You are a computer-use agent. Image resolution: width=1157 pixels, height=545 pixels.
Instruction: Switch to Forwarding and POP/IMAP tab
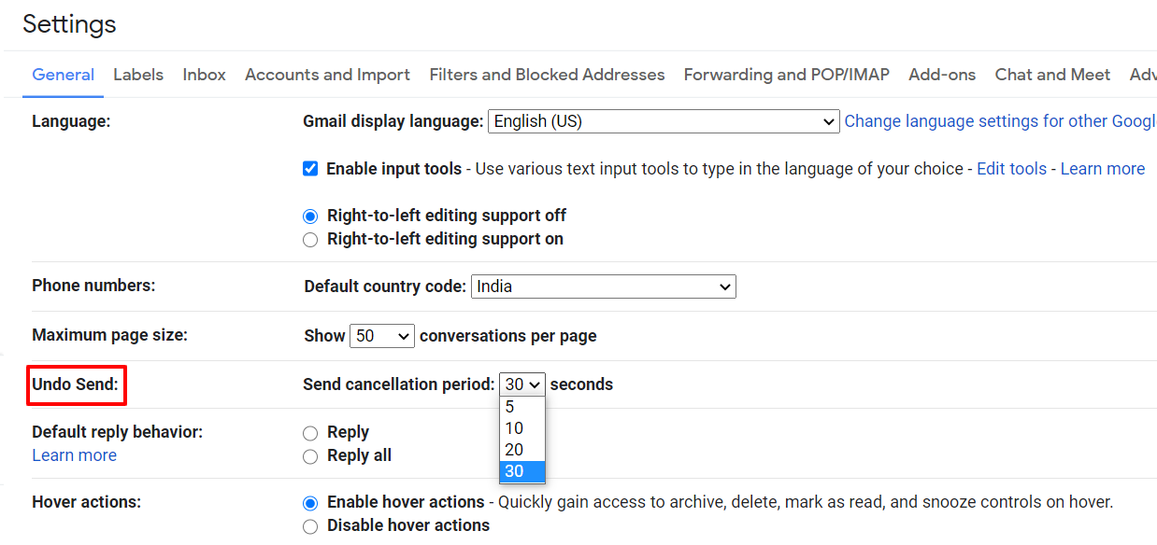[x=785, y=75]
